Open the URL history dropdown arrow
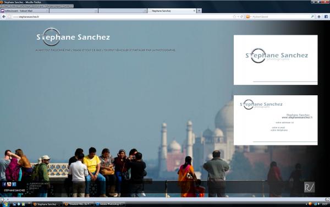This screenshot has height=207, width=330. 239,17
